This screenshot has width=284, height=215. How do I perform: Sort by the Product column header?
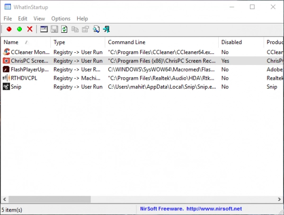coord(274,42)
